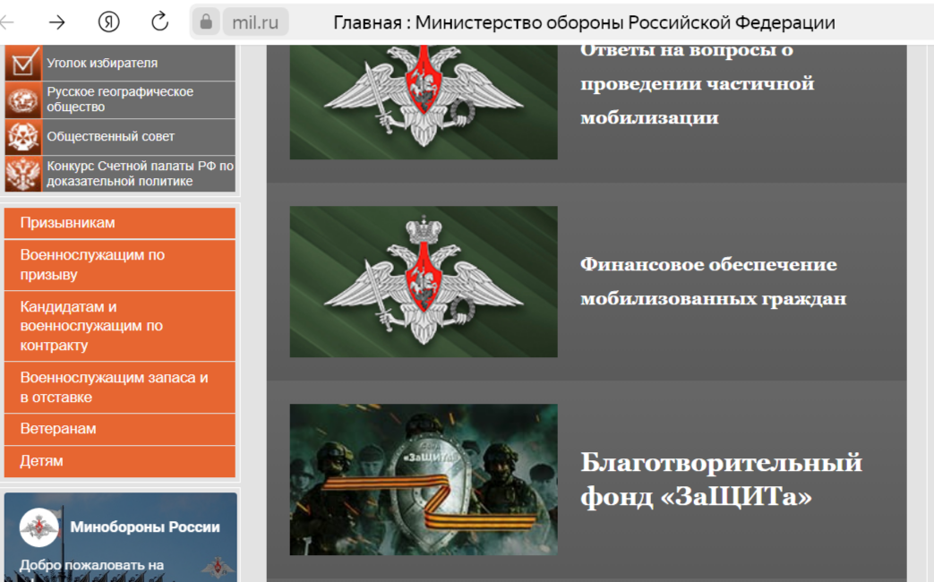Open the Общественный совет link
This screenshot has width=934, height=582.
(111, 136)
